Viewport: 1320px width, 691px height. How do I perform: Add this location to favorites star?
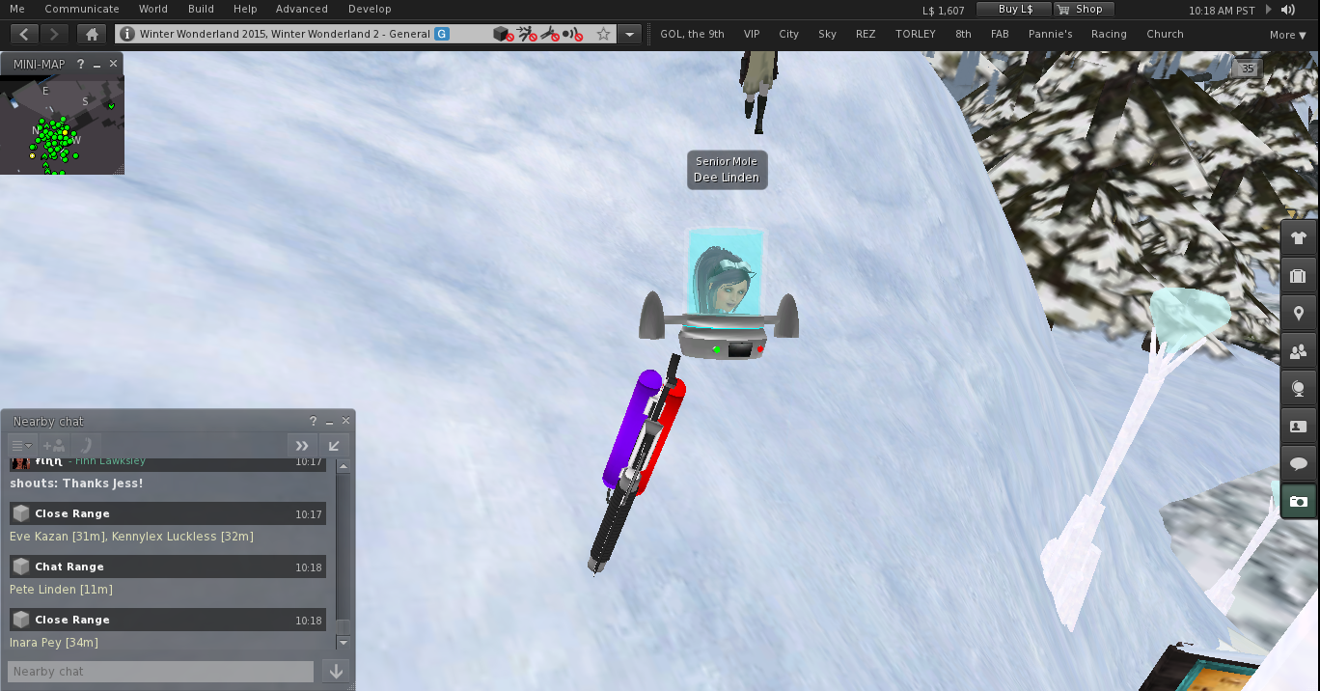click(x=603, y=34)
